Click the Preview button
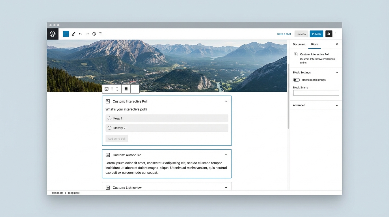 pyautogui.click(x=301, y=34)
